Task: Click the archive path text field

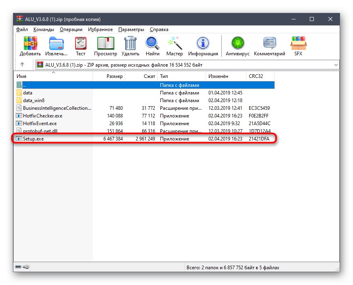Action: 187,65
